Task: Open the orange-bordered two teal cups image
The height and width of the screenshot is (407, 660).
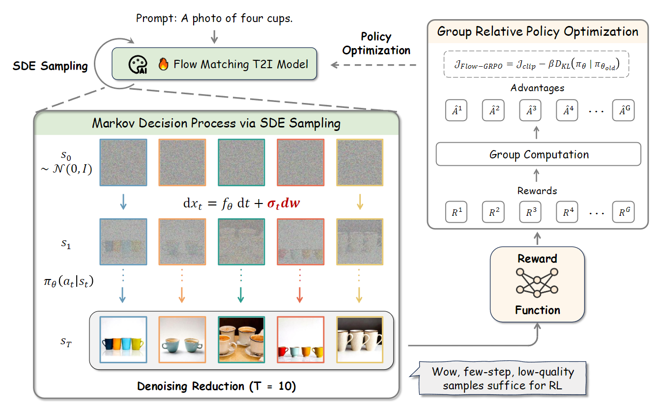Action: [182, 340]
